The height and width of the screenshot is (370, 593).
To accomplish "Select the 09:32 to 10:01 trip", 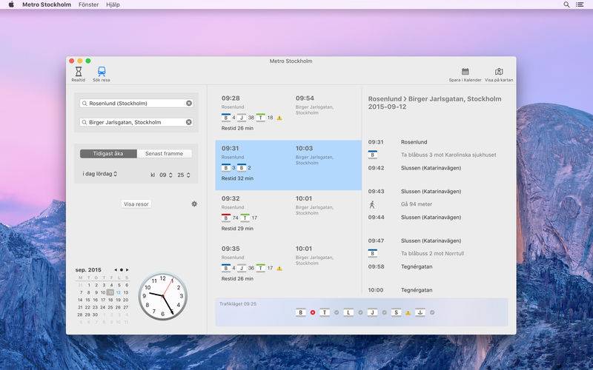I will (x=288, y=214).
